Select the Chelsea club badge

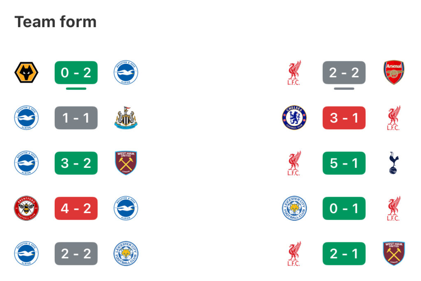coord(294,118)
